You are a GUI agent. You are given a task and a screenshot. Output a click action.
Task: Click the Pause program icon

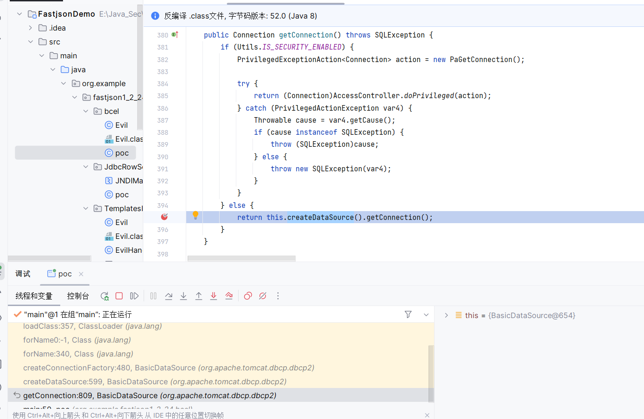click(153, 296)
